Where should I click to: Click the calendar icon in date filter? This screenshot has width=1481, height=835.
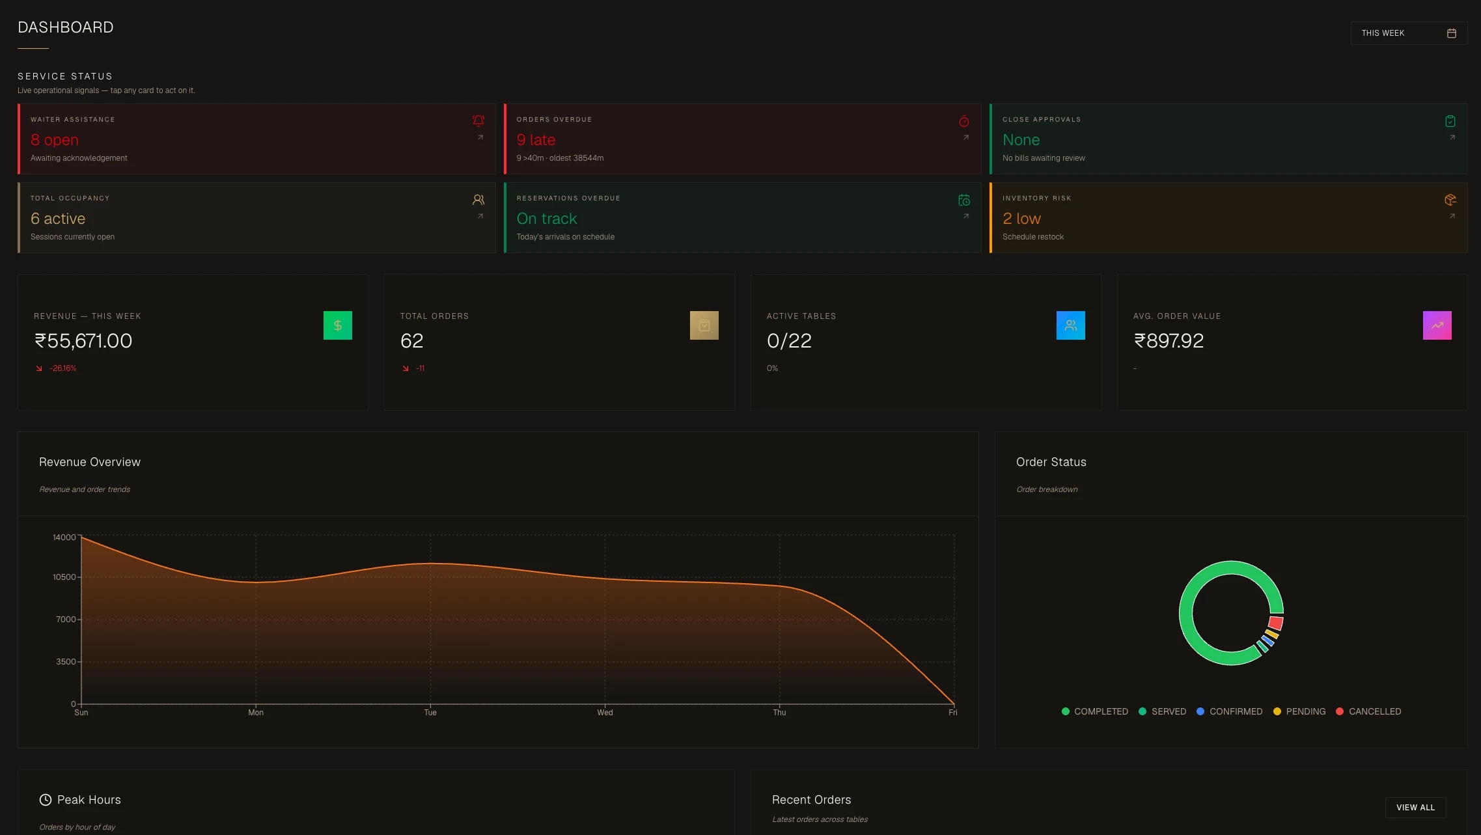click(1451, 33)
